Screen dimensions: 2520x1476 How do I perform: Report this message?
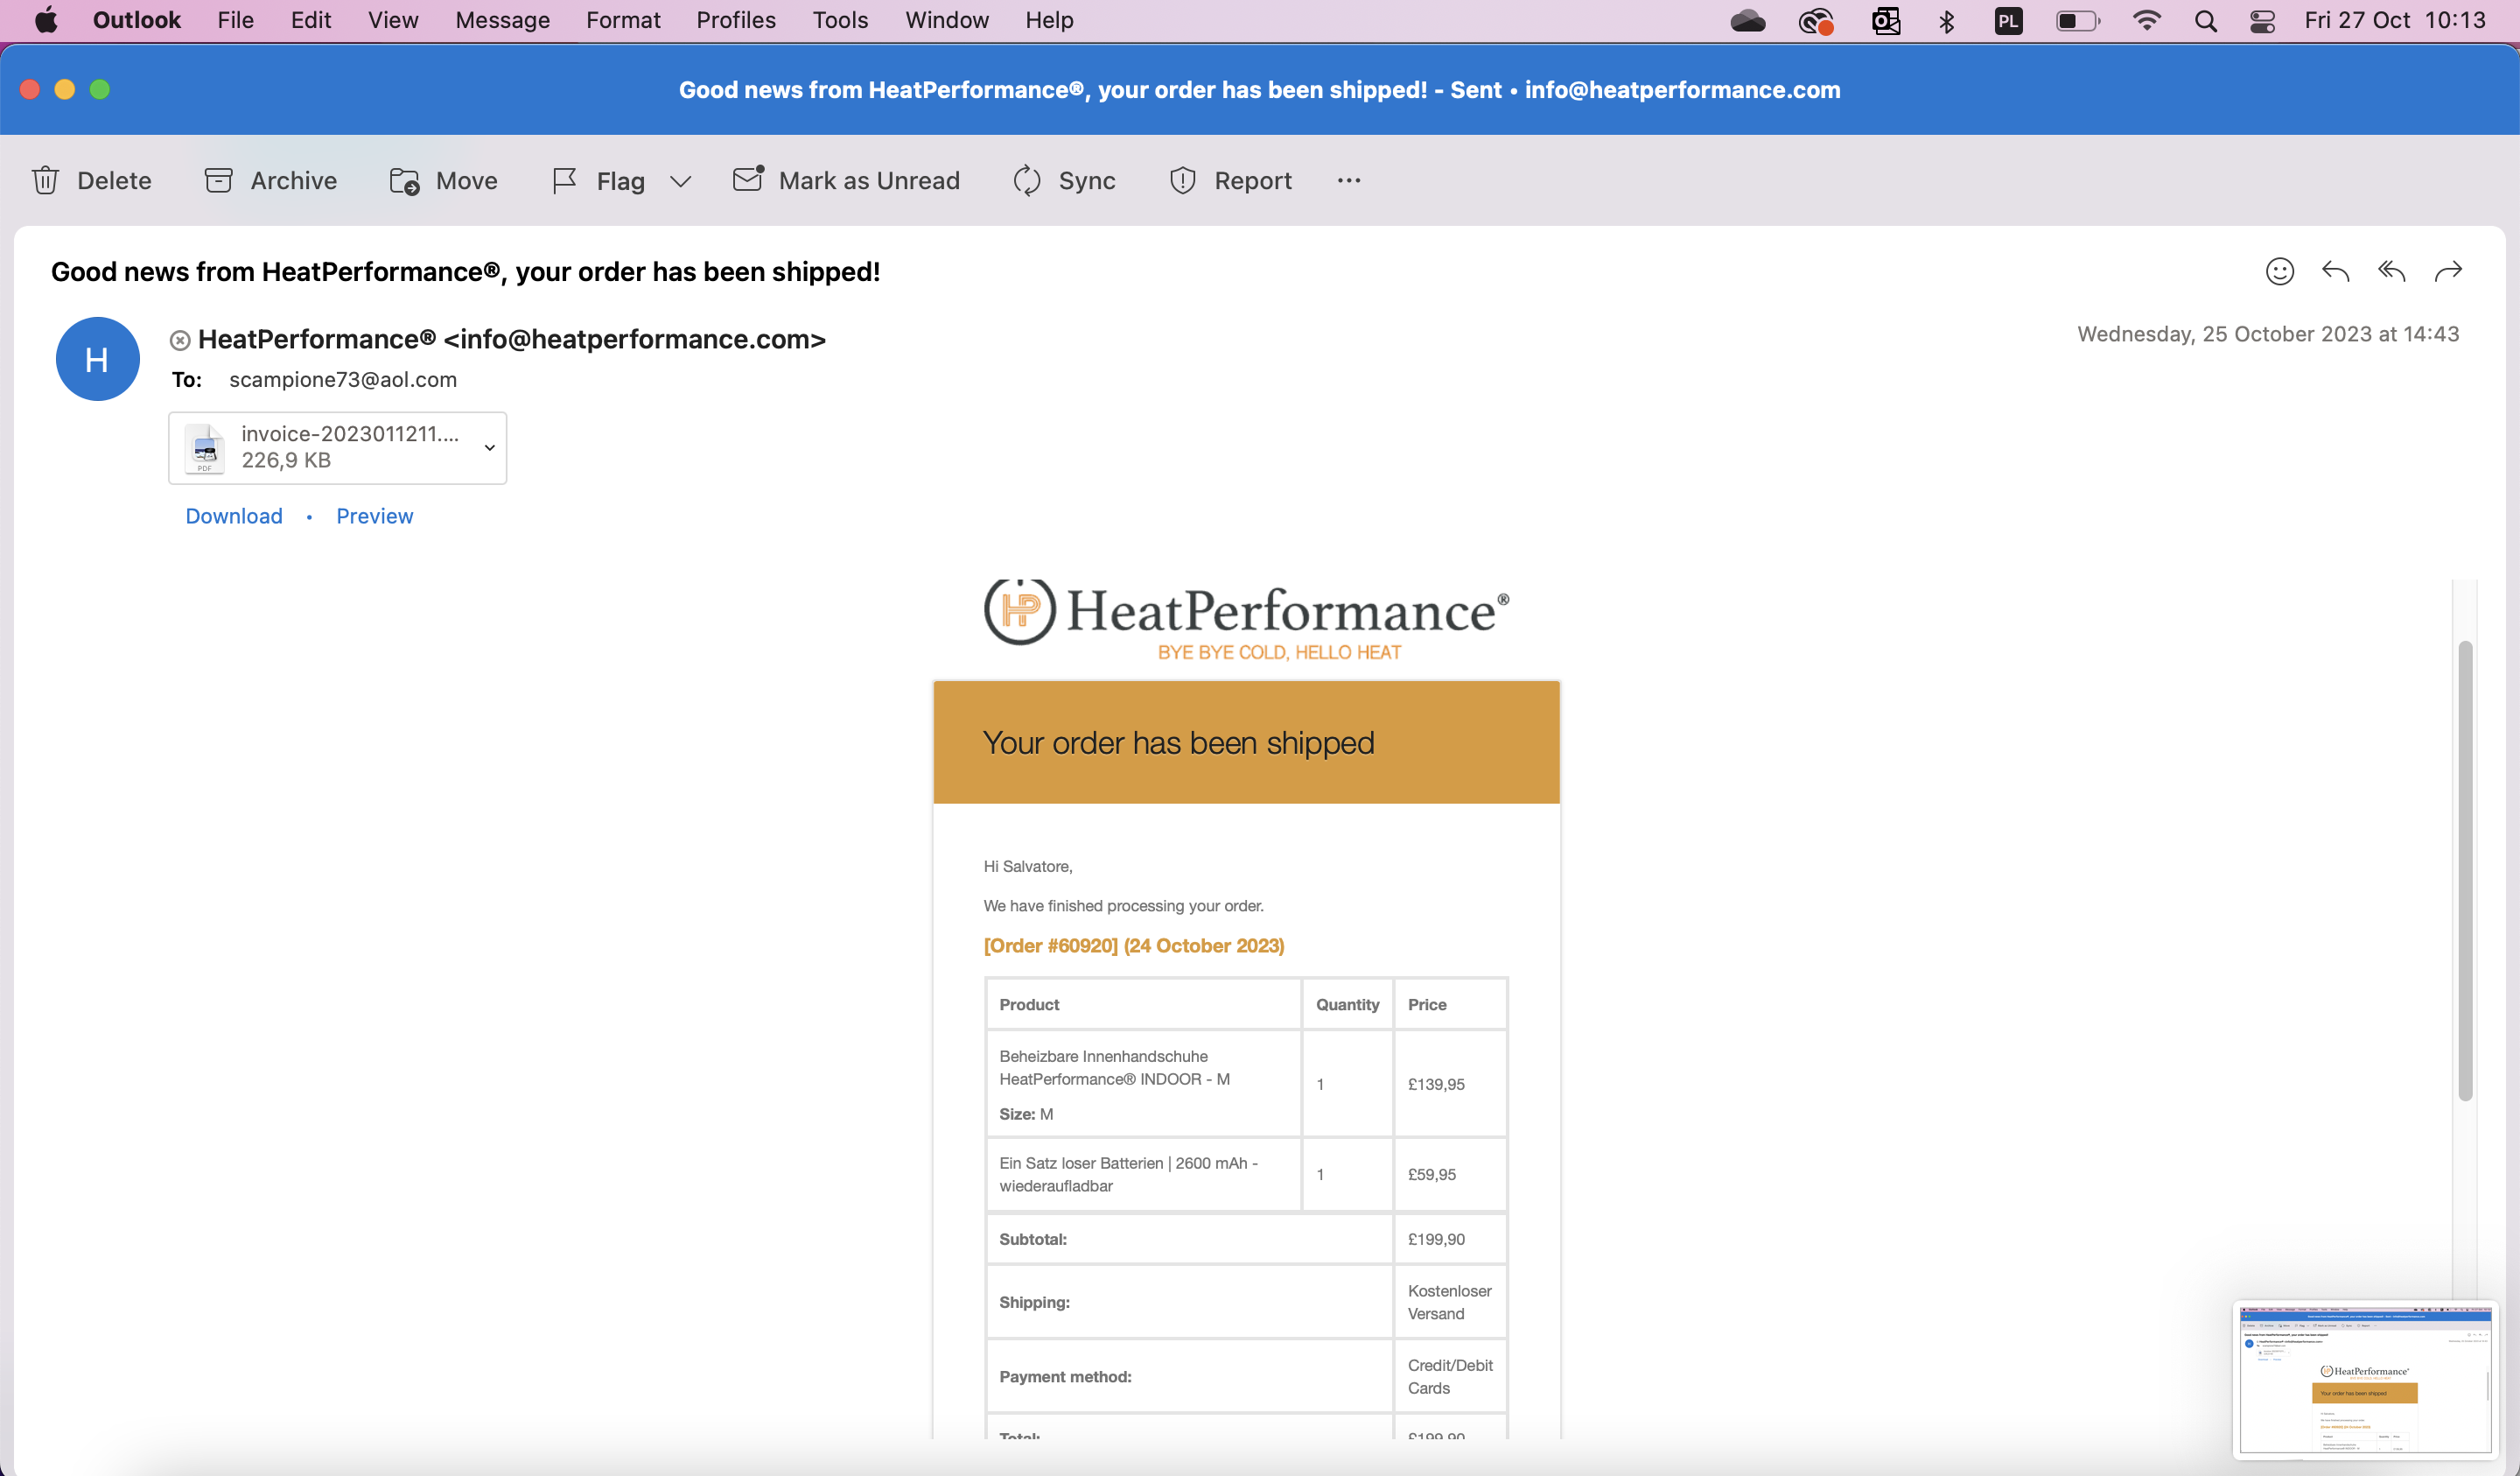click(x=1230, y=180)
